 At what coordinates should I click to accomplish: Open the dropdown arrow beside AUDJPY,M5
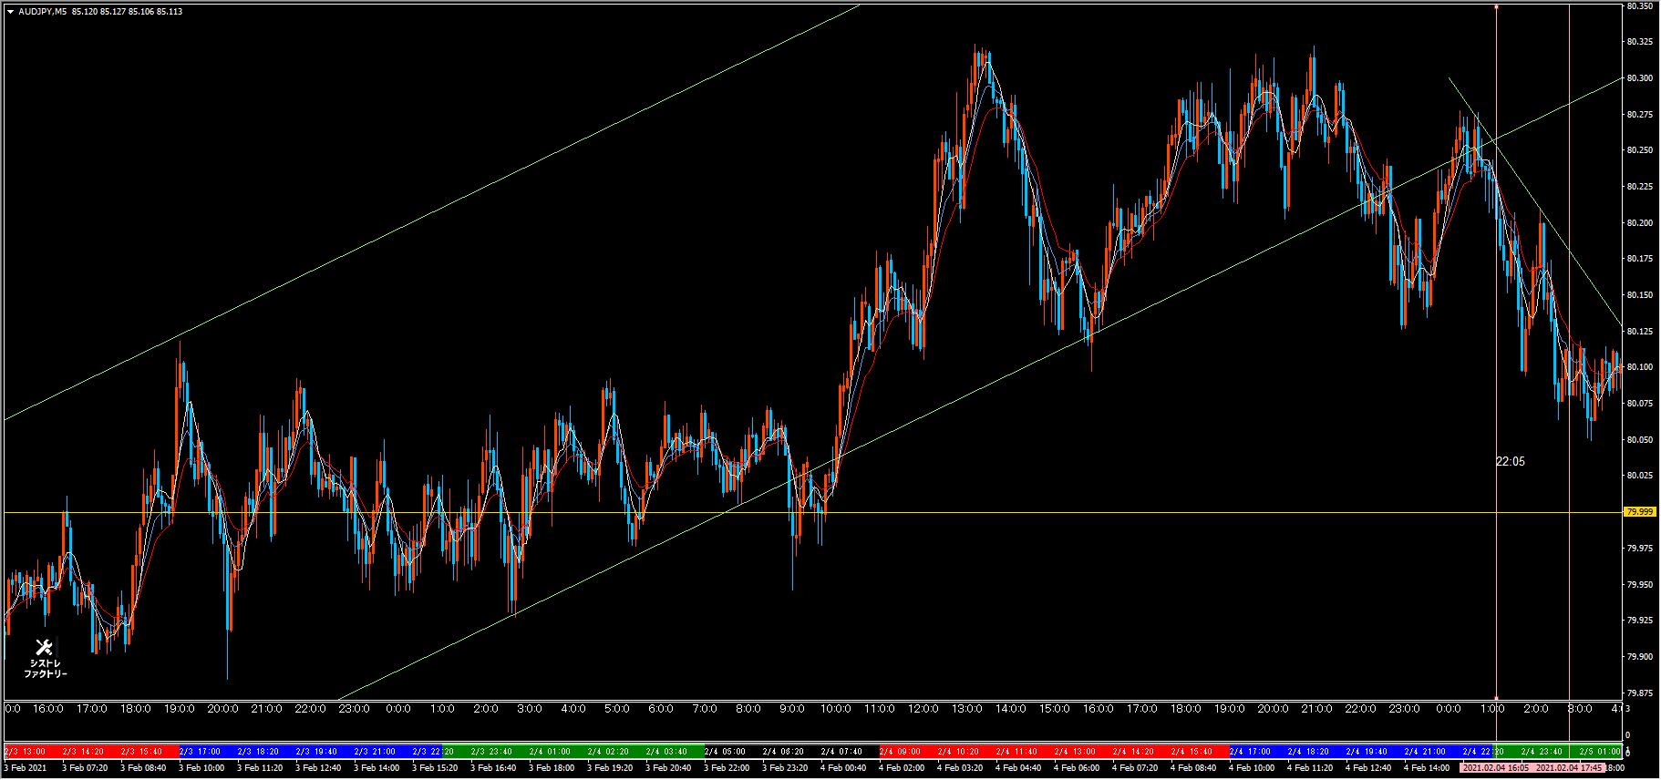coord(10,12)
